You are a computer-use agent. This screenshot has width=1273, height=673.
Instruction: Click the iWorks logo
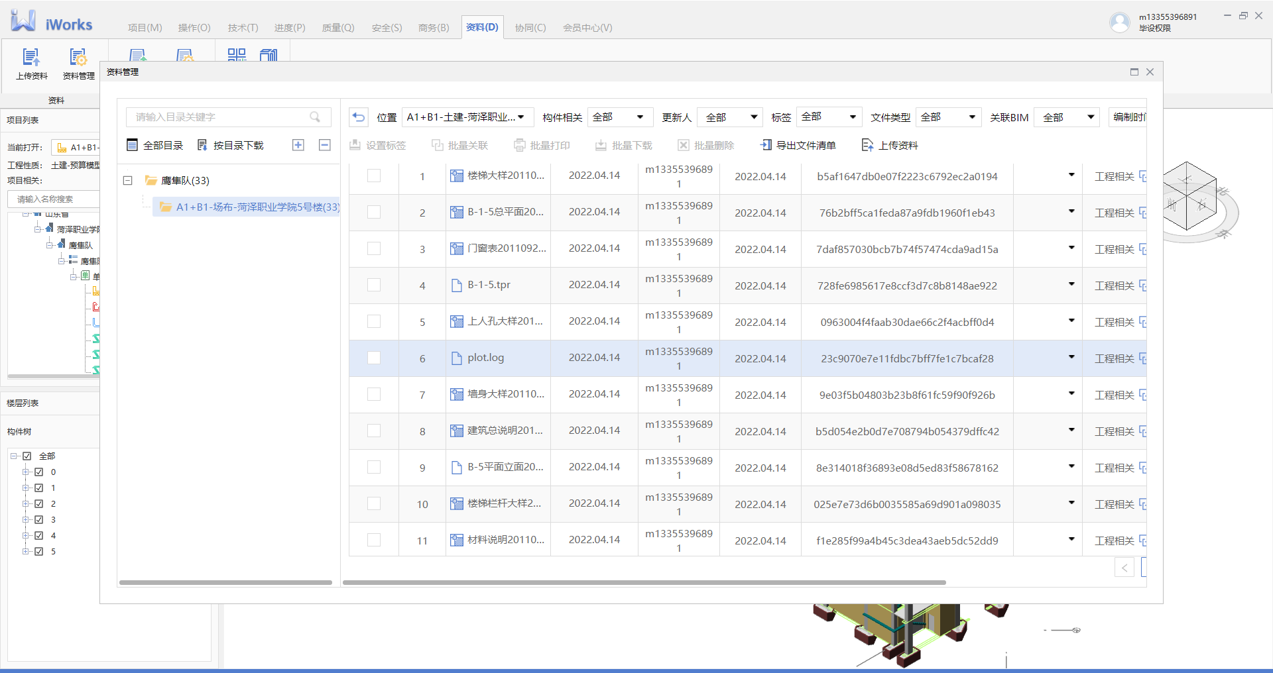[x=52, y=22]
